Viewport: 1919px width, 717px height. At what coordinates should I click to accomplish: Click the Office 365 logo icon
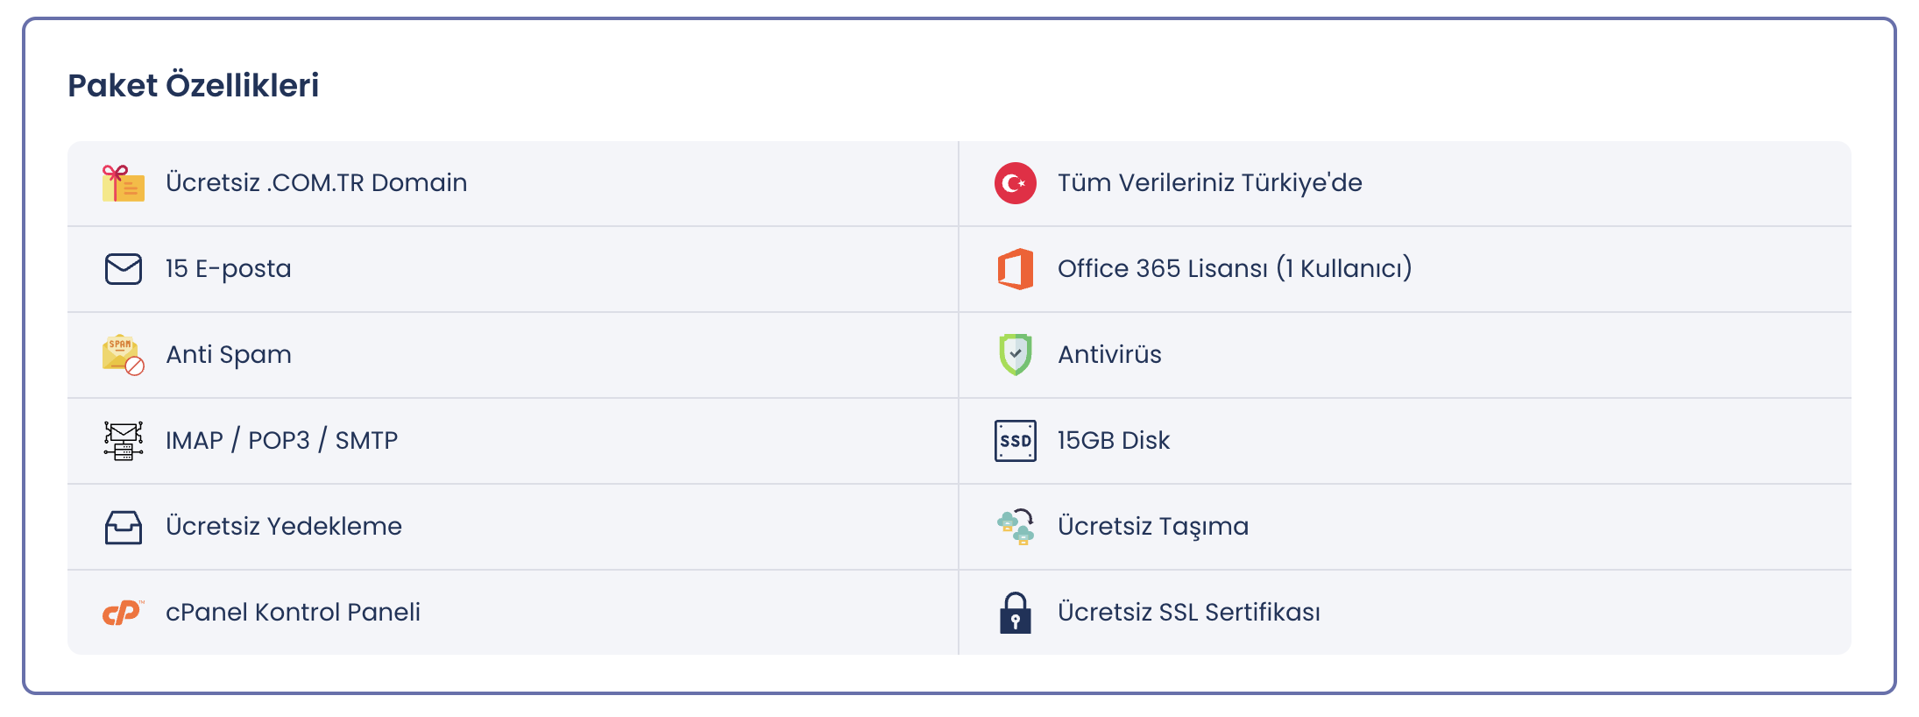[1016, 269]
